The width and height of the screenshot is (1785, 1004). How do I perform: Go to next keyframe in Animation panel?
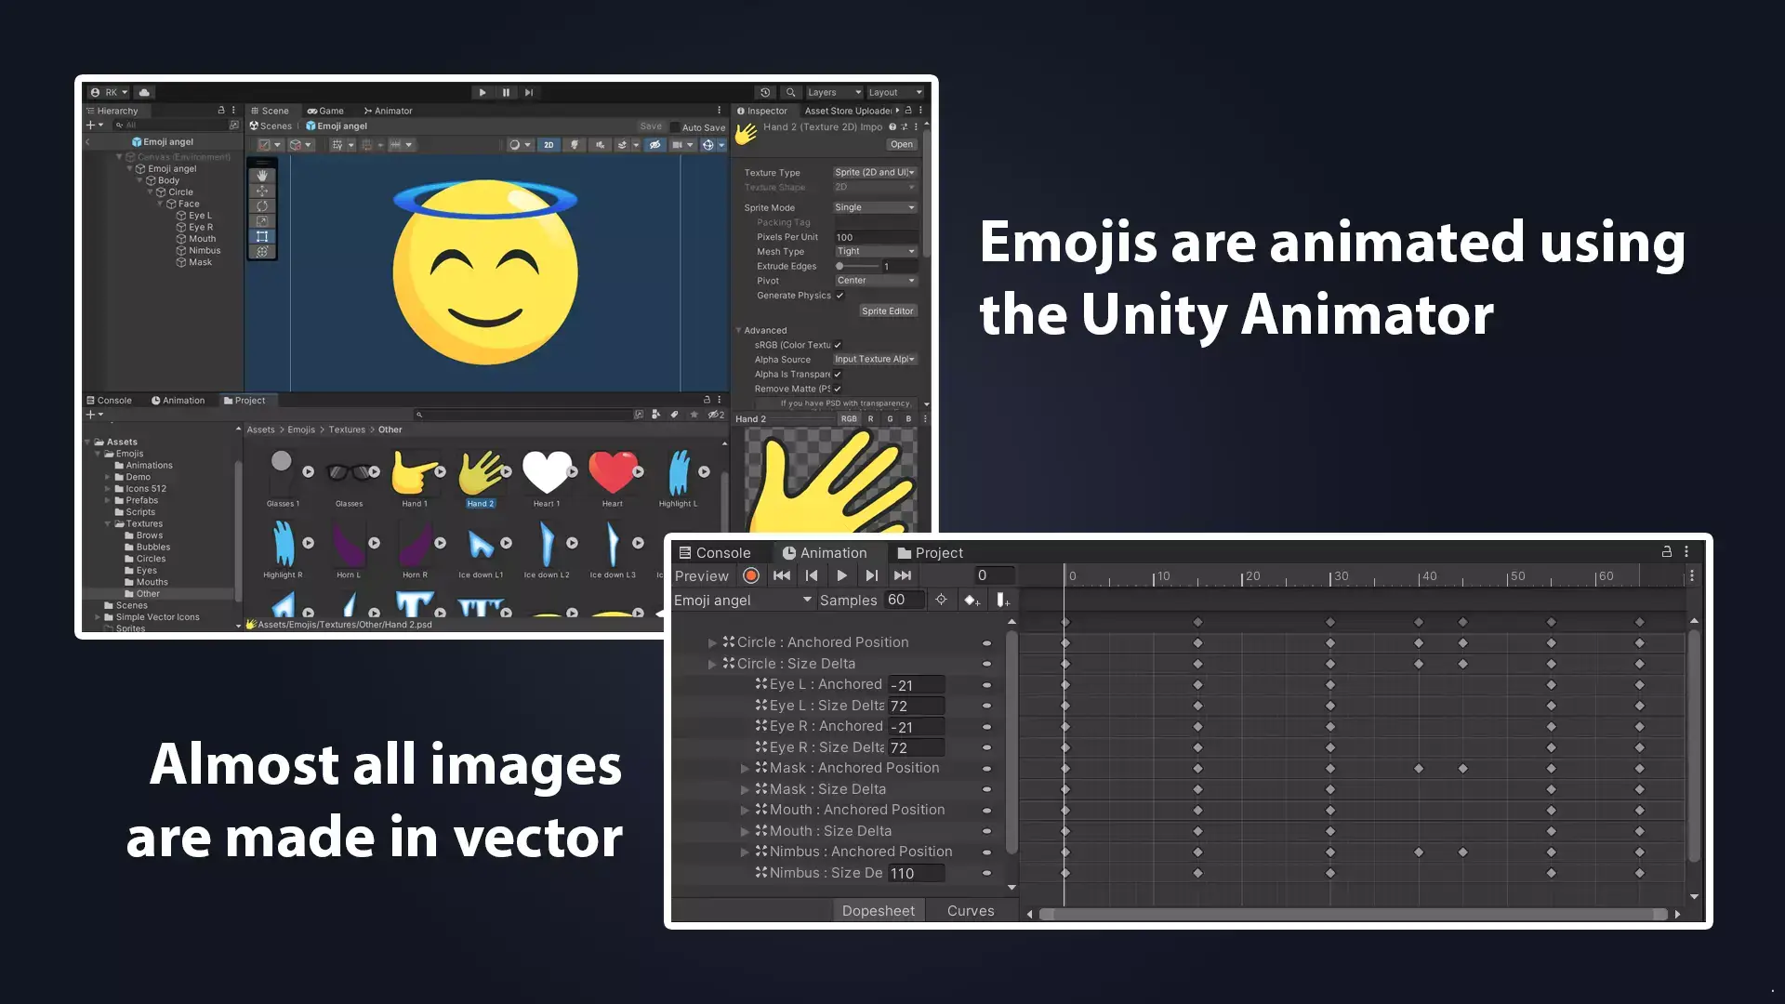coord(871,576)
